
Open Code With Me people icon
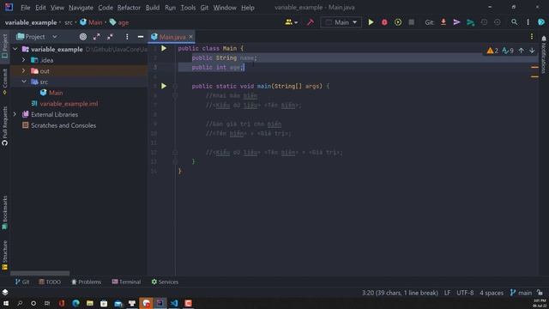tap(291, 22)
